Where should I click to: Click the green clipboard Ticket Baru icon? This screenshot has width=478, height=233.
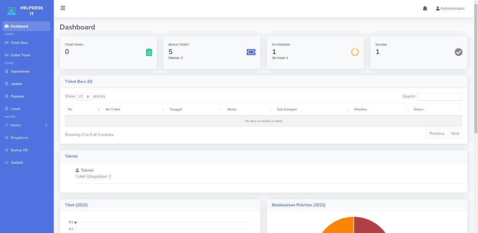[x=149, y=52]
